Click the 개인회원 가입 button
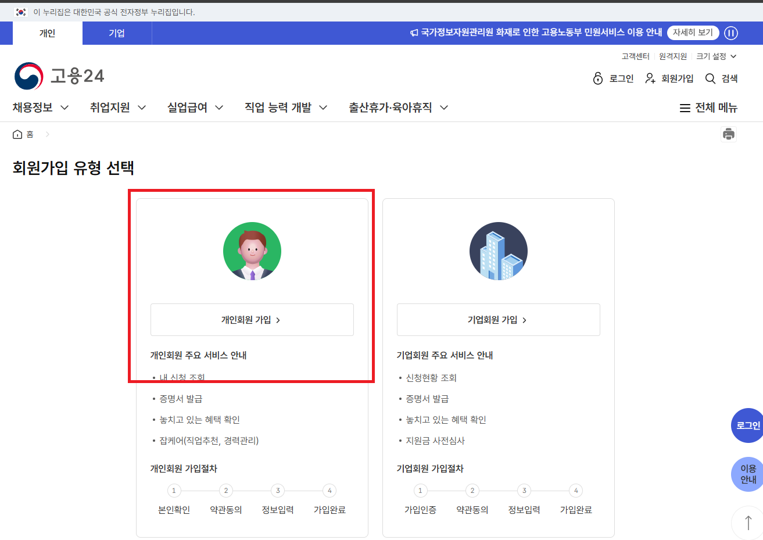 [x=252, y=319]
